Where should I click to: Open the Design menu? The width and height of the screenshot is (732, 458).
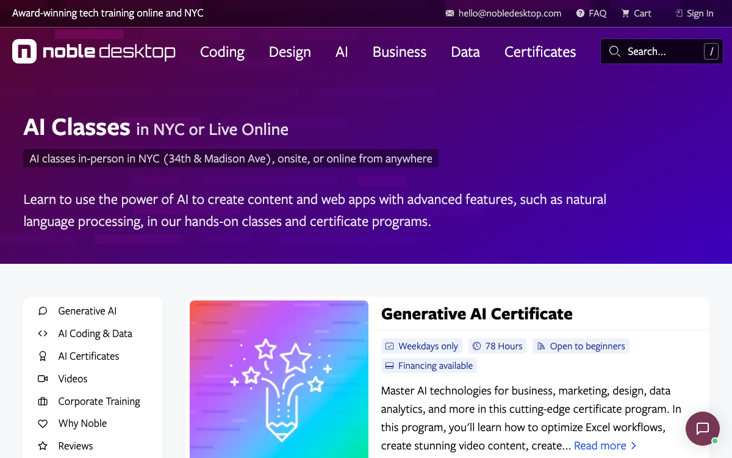(x=290, y=52)
